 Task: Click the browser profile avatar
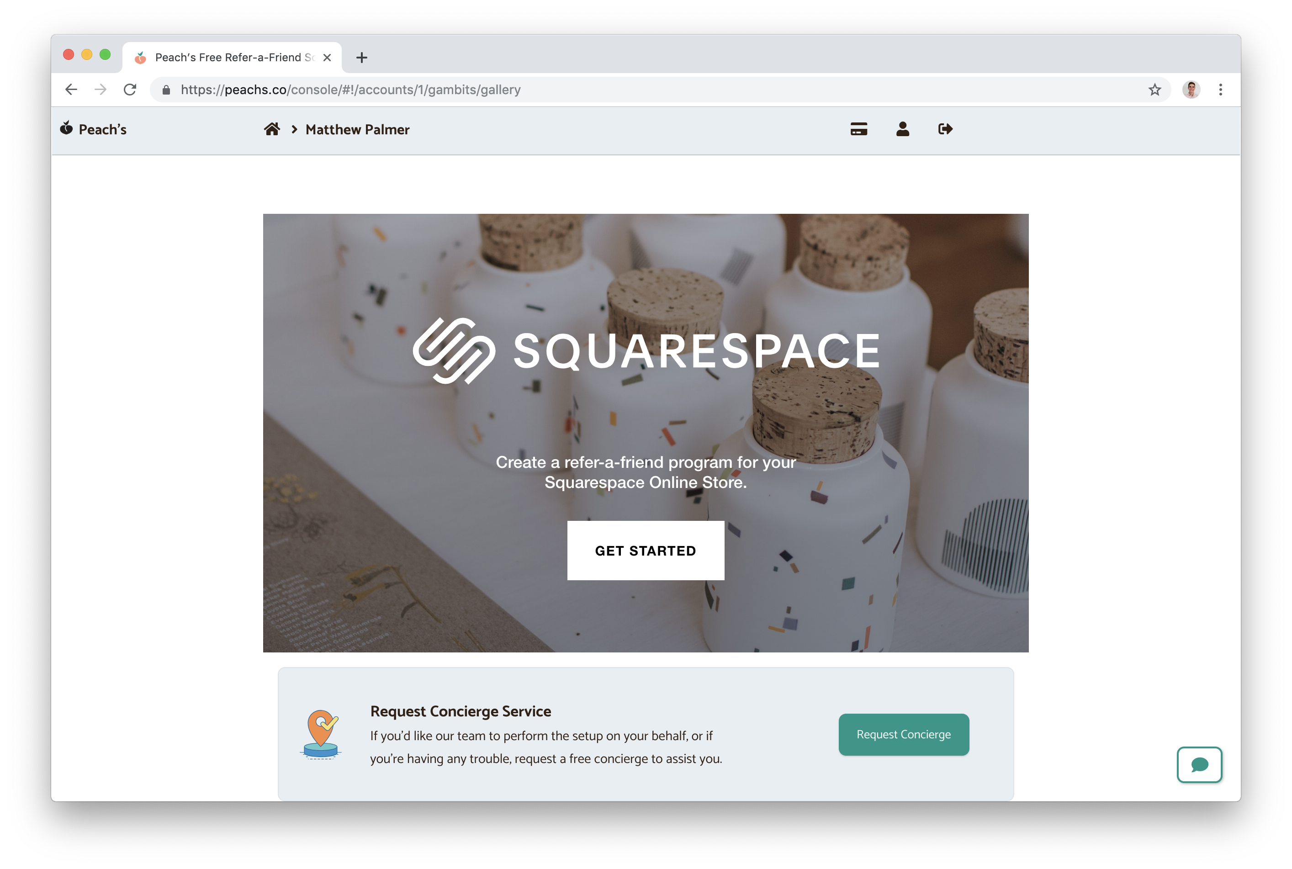[x=1191, y=90]
